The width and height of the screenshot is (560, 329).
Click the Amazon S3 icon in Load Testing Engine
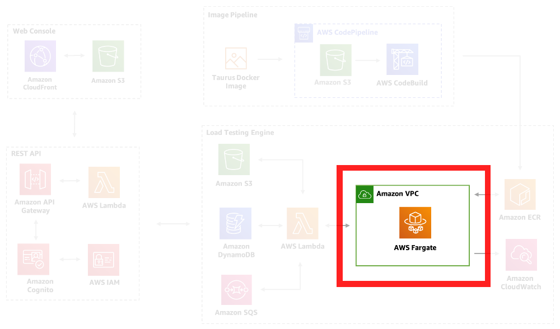pos(234,159)
